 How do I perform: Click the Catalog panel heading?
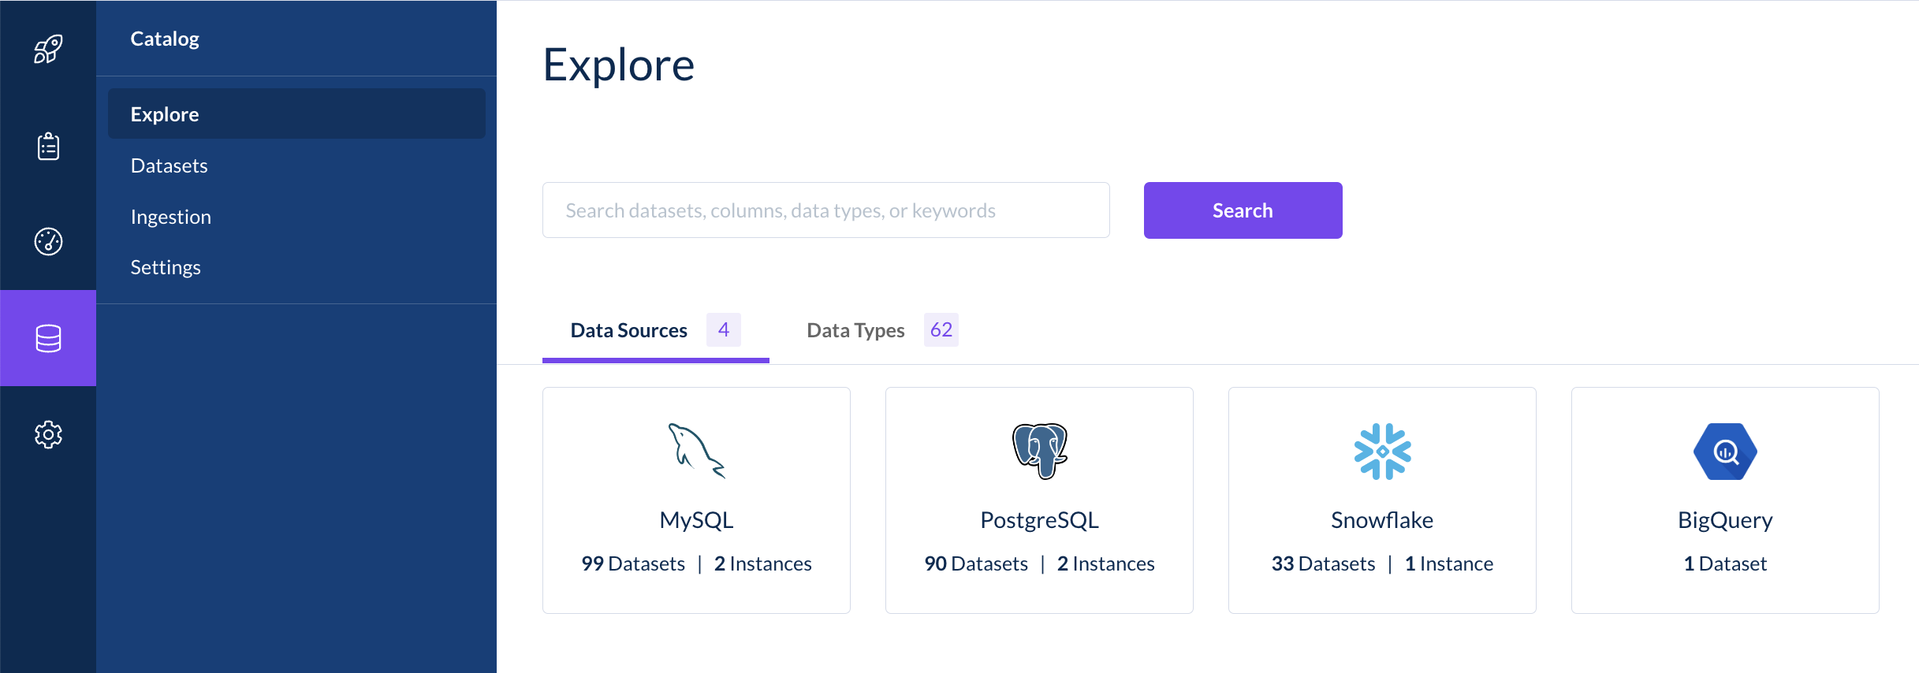[x=165, y=39]
